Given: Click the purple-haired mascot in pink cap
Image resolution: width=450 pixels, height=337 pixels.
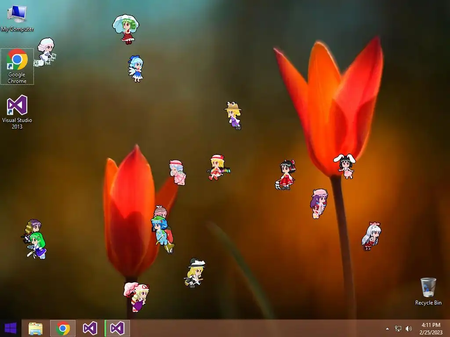Looking at the screenshot, I should (319, 204).
